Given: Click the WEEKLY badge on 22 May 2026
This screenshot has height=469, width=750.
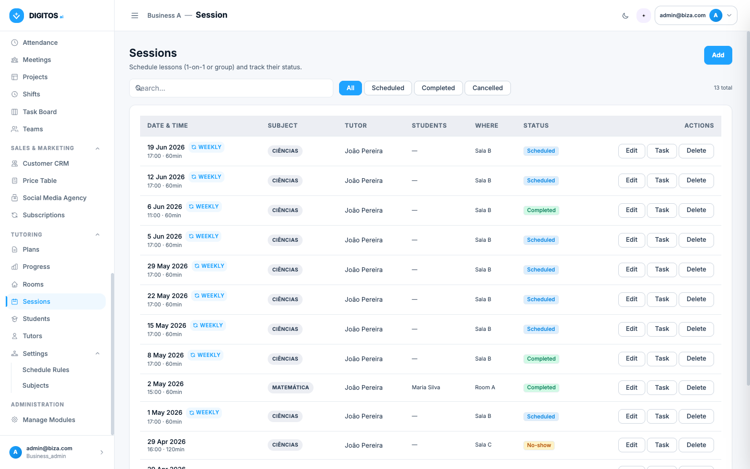Looking at the screenshot, I should [209, 296].
